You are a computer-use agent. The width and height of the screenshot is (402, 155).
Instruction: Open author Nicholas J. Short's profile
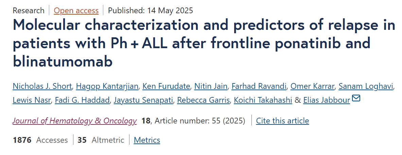click(42, 86)
